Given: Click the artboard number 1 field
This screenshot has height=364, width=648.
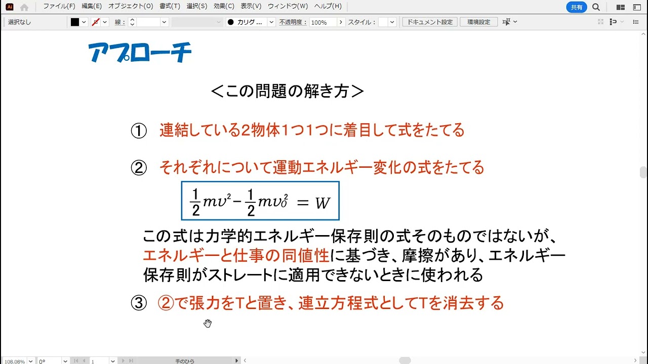Looking at the screenshot, I should [100, 361].
